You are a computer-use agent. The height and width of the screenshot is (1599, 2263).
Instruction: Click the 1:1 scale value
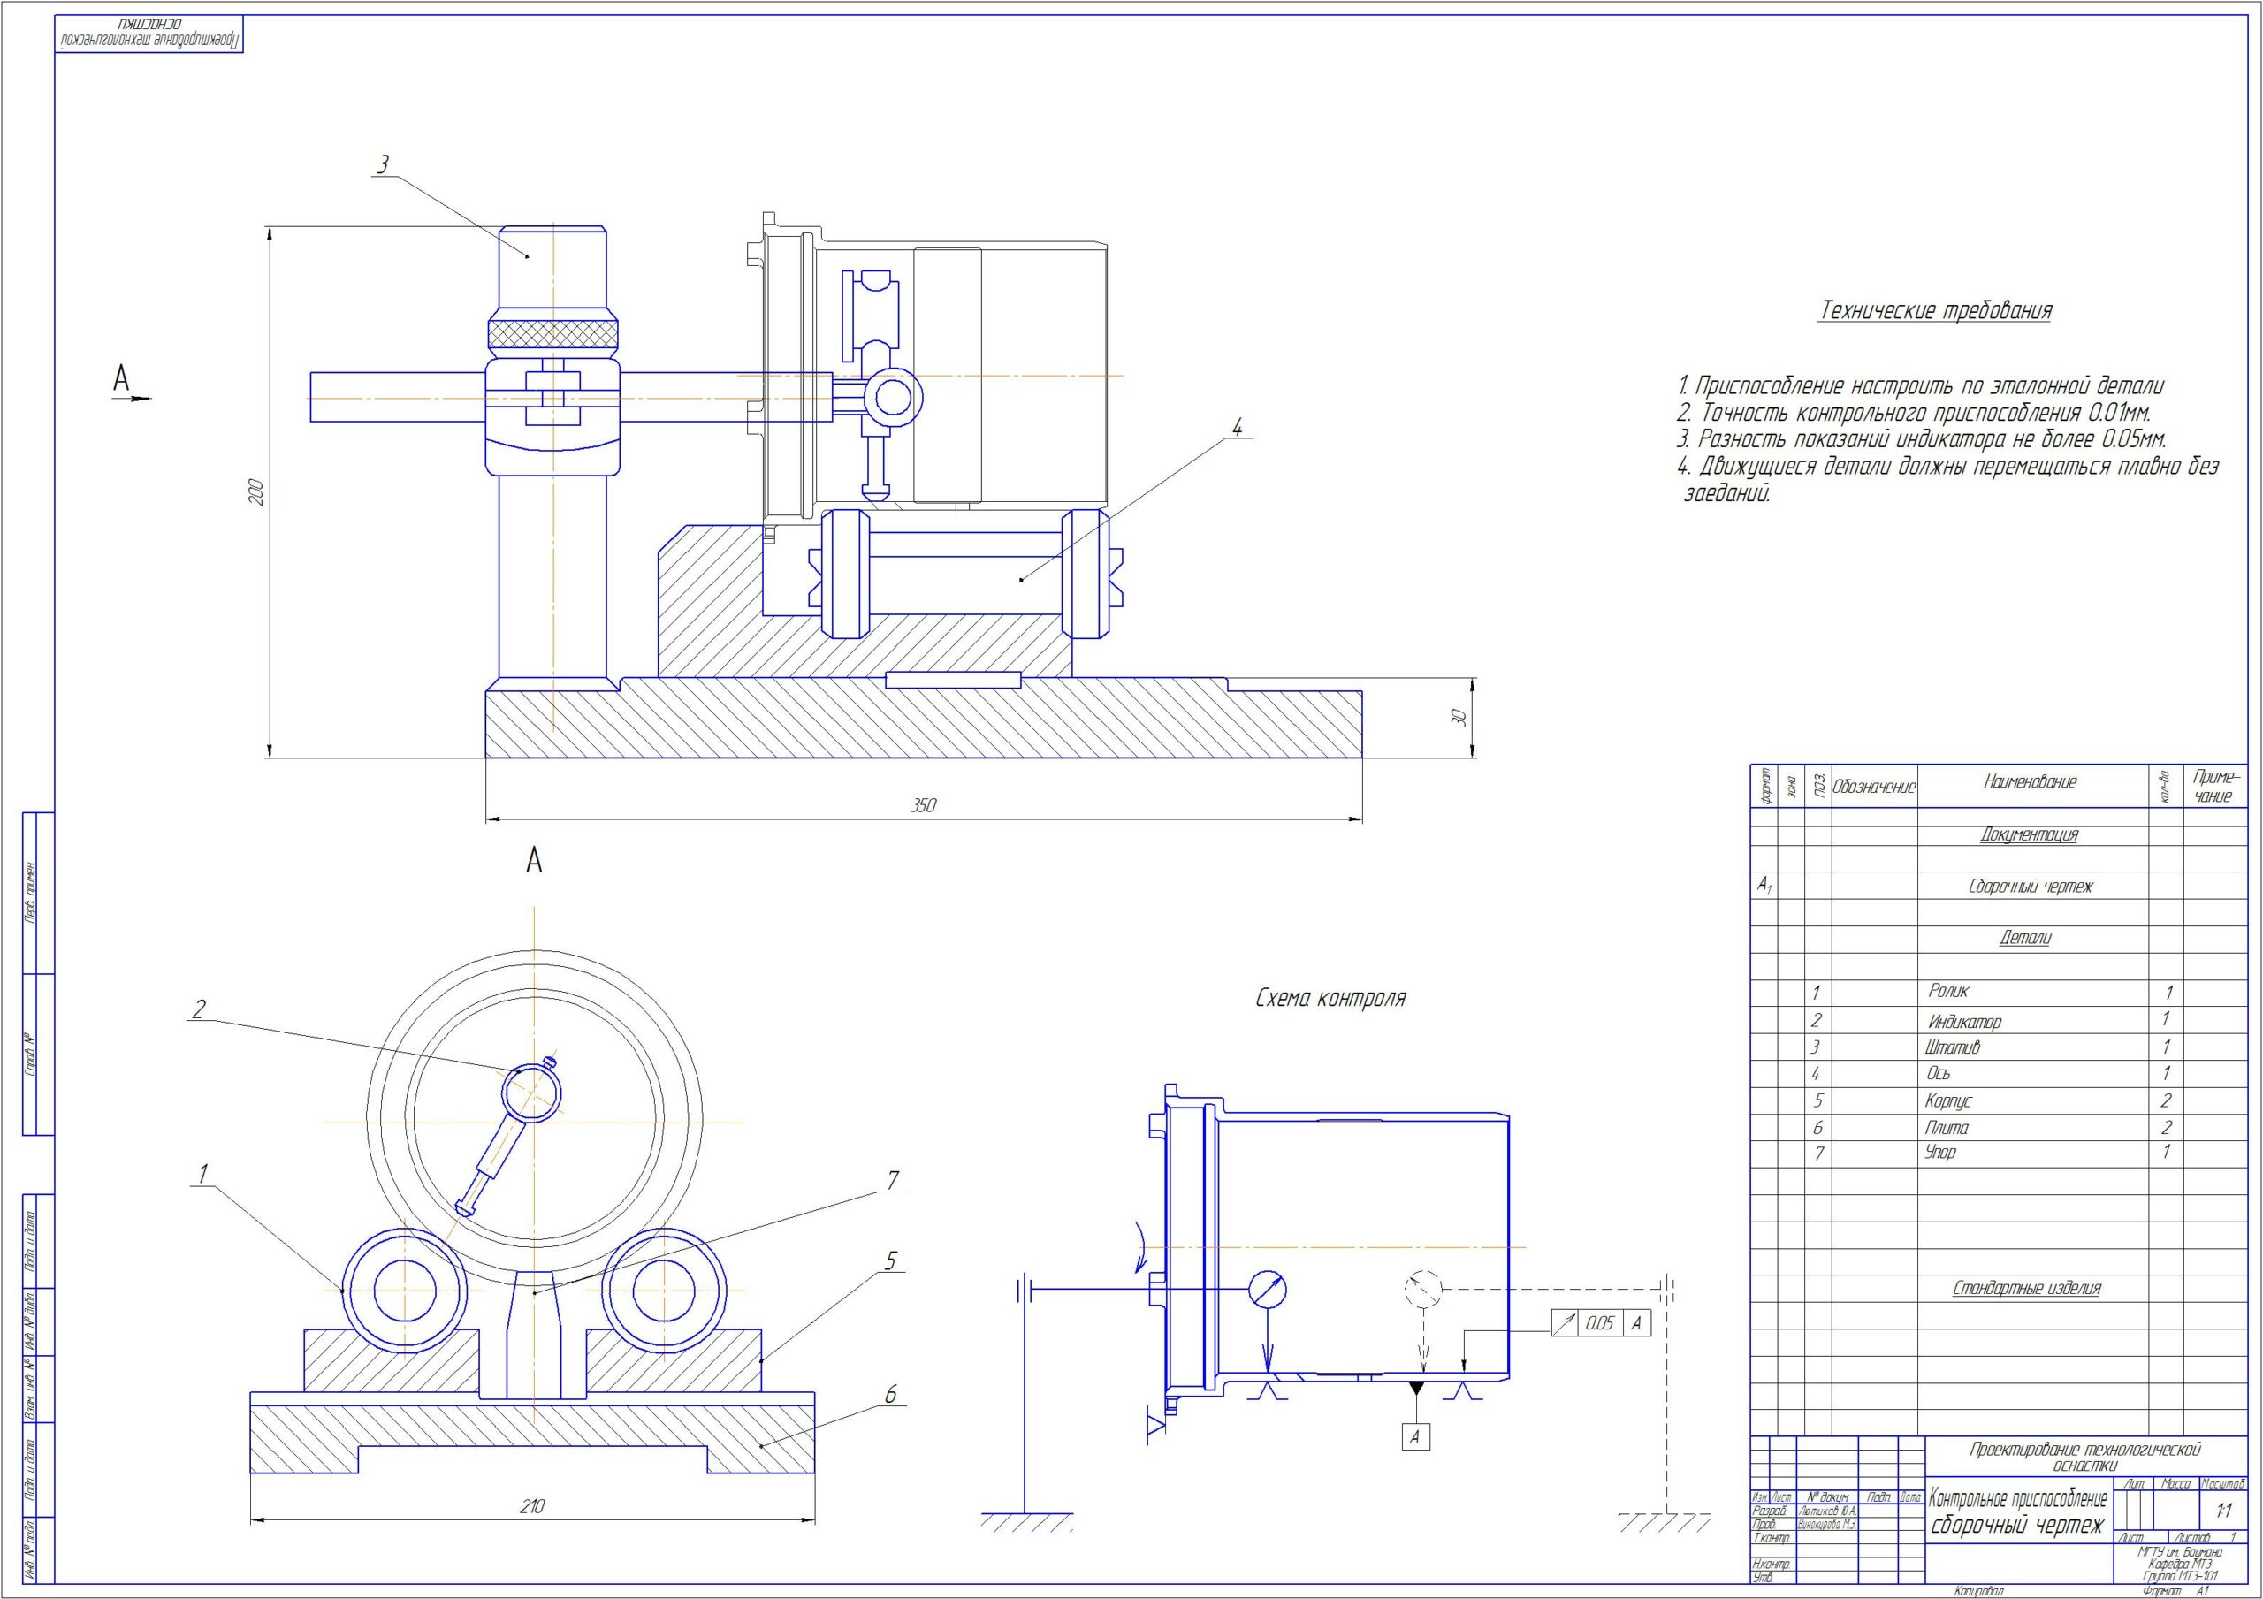[x=2225, y=1511]
